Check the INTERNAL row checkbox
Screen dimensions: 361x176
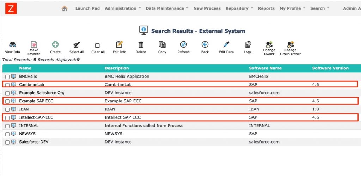pos(7,126)
